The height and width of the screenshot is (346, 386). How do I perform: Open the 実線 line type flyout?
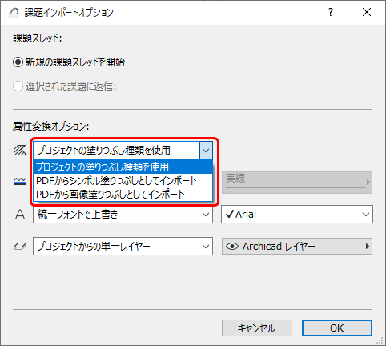click(x=297, y=183)
